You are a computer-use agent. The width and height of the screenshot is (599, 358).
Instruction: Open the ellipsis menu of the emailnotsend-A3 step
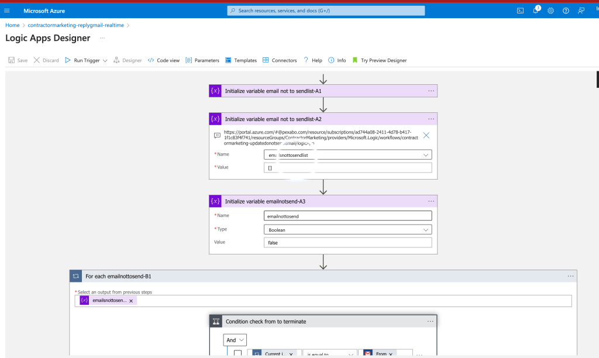[431, 201]
